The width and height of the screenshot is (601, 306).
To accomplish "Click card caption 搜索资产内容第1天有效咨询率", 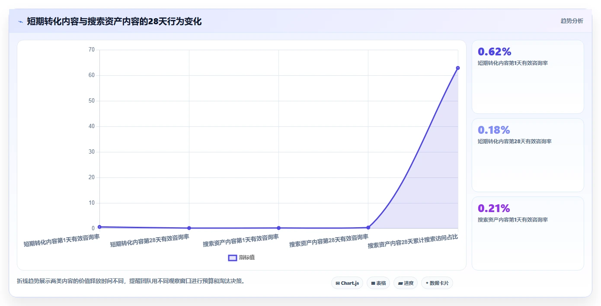I will point(513,220).
